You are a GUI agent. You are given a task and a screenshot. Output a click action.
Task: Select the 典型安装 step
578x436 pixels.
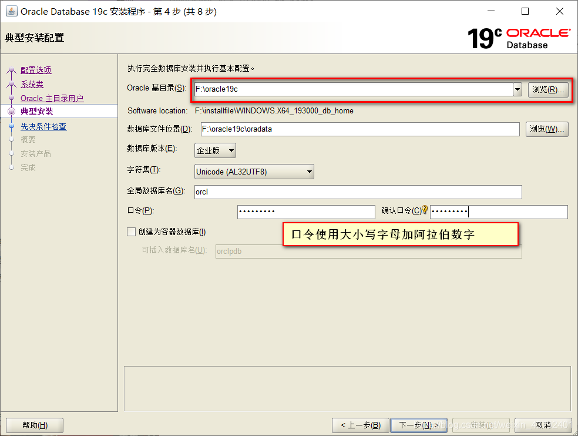coord(37,112)
